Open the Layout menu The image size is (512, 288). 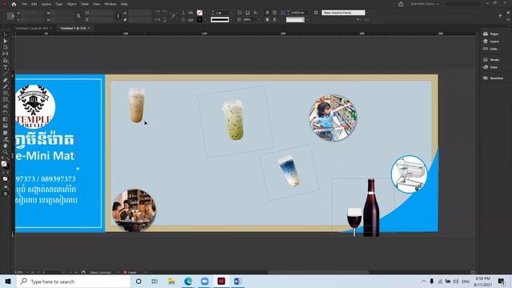(x=46, y=4)
